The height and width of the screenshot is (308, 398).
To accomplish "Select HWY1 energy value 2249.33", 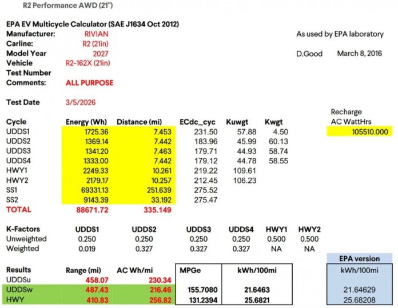I will point(95,171).
